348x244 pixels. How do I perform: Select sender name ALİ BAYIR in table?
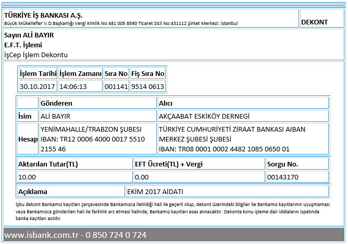55,116
